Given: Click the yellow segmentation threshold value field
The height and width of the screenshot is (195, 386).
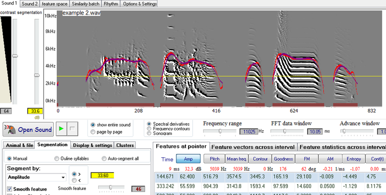Looking at the screenshot, I should [103, 175].
